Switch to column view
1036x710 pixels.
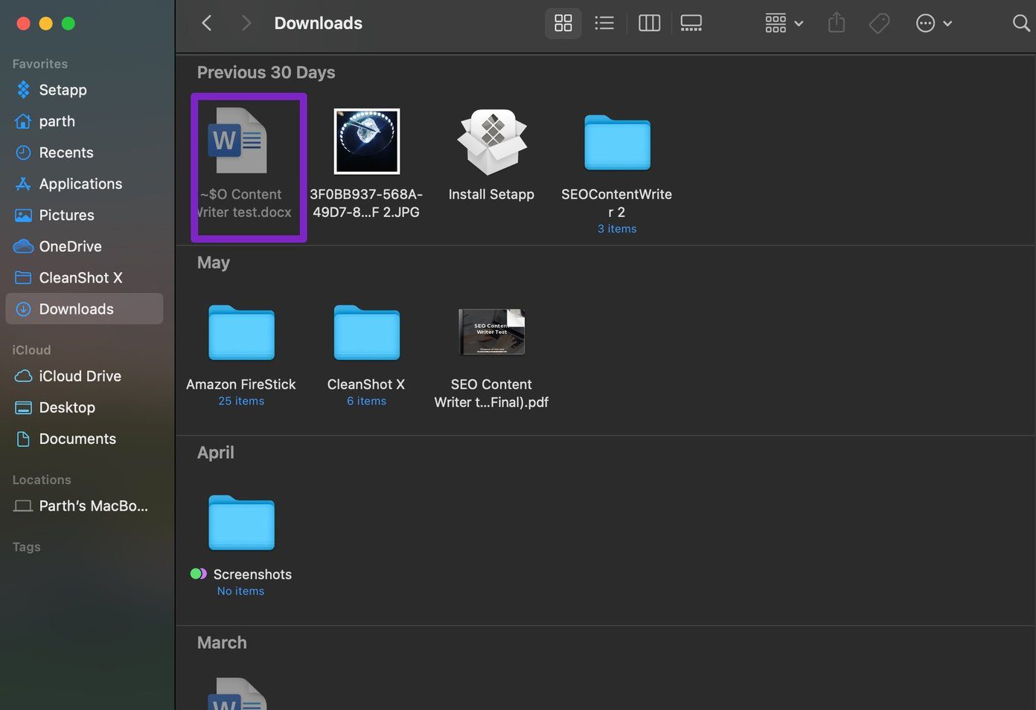pos(649,23)
